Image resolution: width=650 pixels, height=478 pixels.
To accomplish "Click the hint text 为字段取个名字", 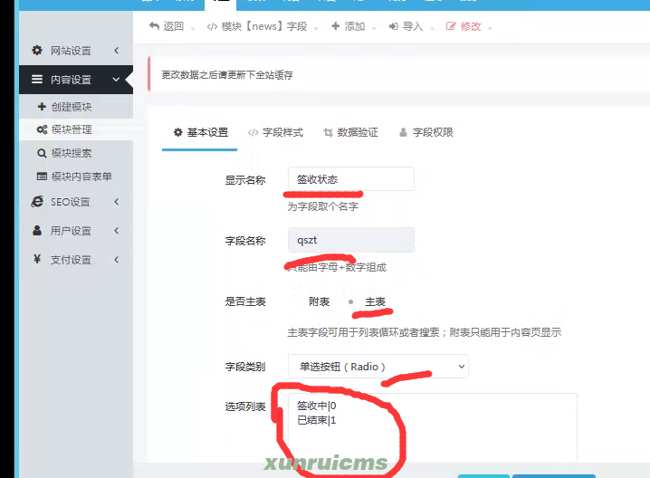I will point(323,206).
